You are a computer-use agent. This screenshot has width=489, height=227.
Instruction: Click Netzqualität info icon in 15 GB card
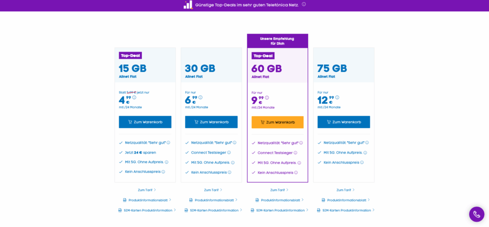click(x=169, y=143)
